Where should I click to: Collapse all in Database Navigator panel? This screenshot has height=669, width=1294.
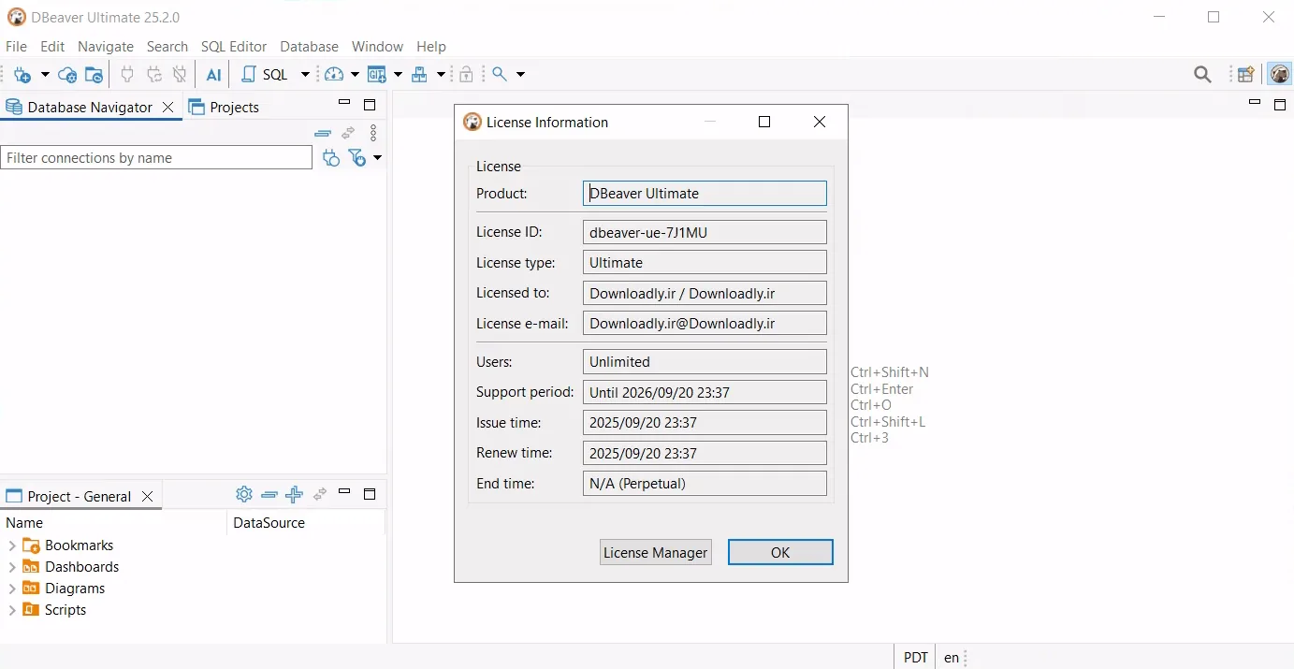coord(323,133)
